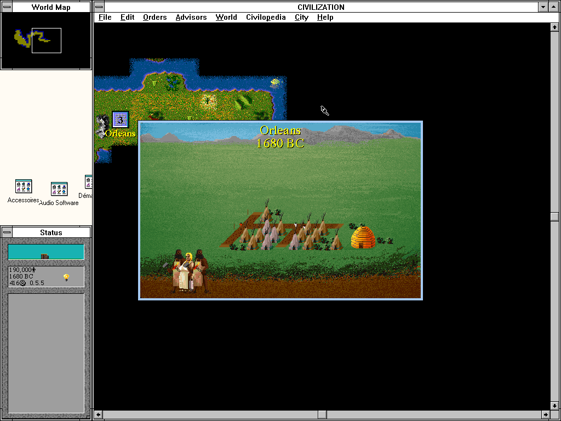Open the Advisors menu
Image resolution: width=561 pixels, height=421 pixels.
coord(191,17)
